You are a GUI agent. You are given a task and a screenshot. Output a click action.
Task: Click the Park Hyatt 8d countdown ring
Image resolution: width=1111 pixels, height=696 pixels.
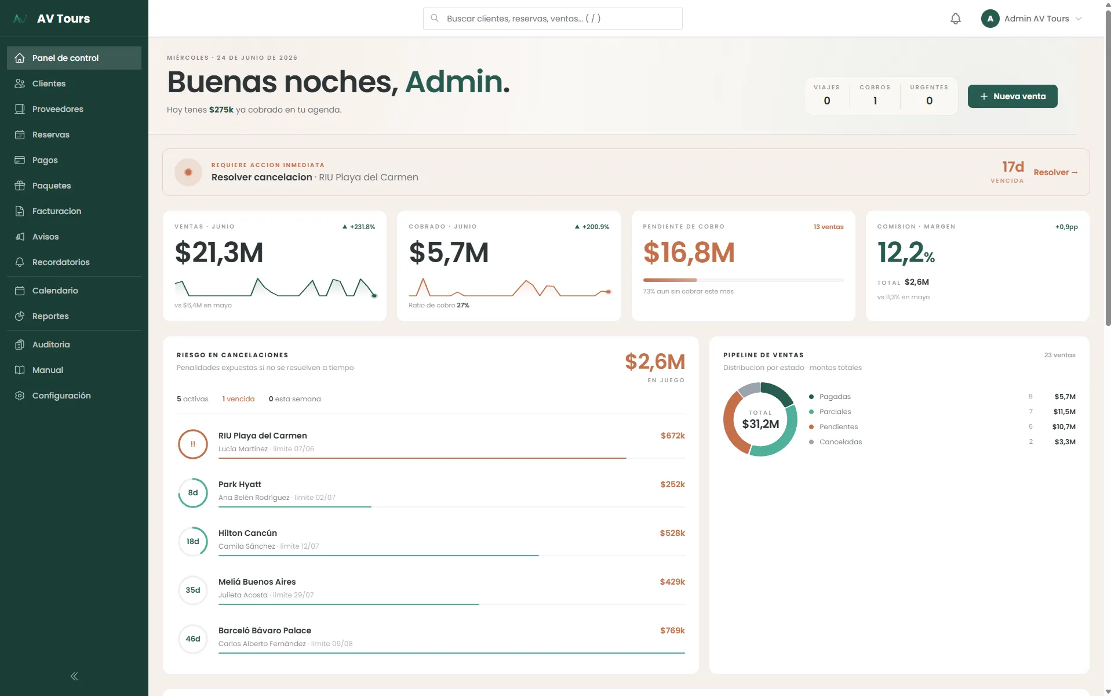[193, 493]
